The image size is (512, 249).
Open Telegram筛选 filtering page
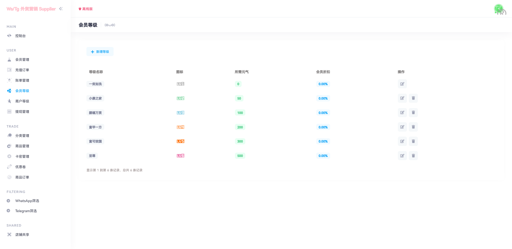[26, 211]
